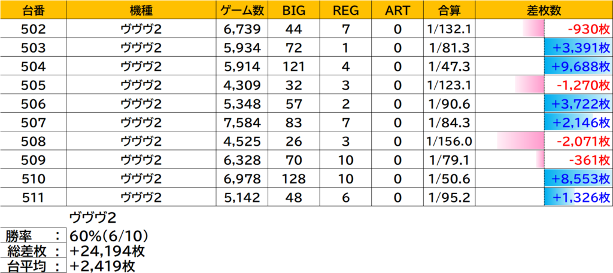Click the +8,553枚 difference cell
Viewport: 613px width, 273px height.
tap(578, 180)
